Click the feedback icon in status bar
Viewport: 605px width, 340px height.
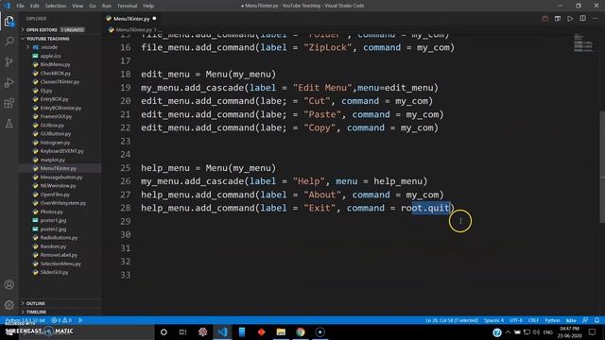point(585,320)
